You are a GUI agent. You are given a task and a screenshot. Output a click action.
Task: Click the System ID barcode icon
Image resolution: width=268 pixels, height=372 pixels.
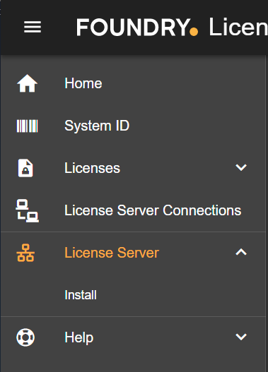(x=27, y=126)
